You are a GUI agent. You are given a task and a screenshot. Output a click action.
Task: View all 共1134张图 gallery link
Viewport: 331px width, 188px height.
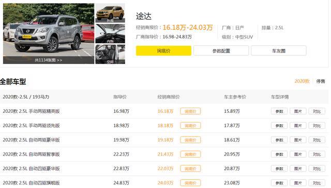pyautogui.click(x=49, y=60)
